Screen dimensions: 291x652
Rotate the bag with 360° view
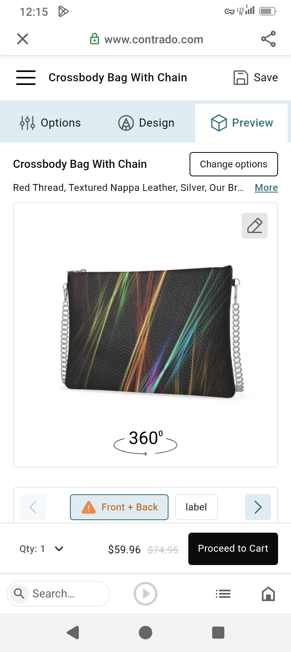[145, 442]
